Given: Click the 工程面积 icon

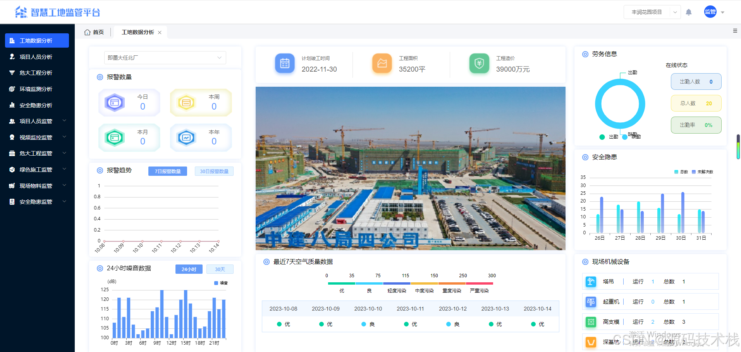Looking at the screenshot, I should click(x=382, y=64).
